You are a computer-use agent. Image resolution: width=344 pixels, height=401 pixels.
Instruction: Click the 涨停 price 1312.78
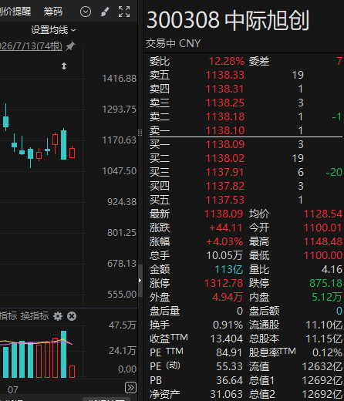[x=224, y=283]
